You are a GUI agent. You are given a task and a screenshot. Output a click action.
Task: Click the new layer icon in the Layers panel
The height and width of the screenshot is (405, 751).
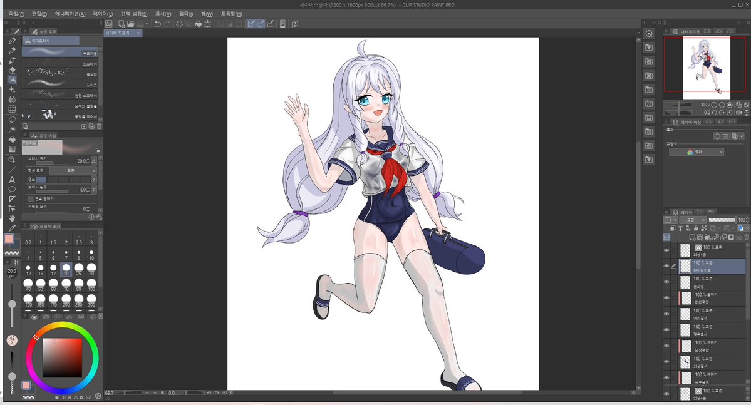[692, 237]
